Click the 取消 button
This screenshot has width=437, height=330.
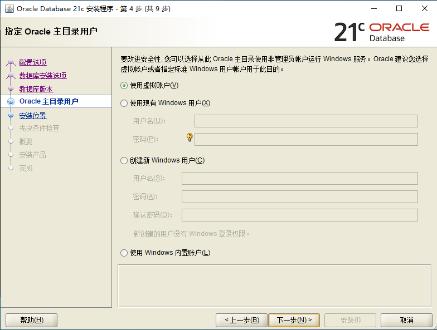pos(406,320)
